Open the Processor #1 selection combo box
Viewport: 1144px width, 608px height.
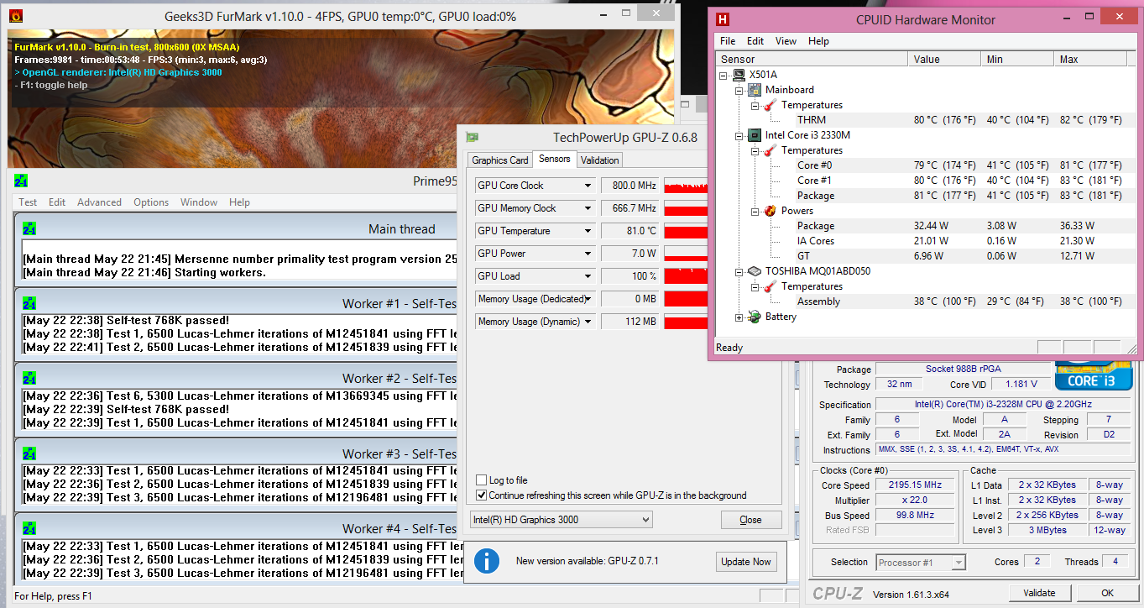[x=921, y=562]
